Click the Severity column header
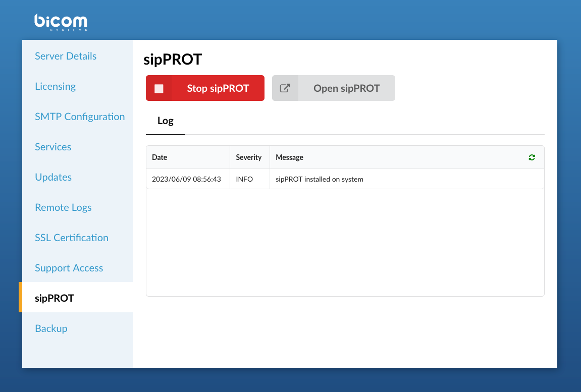The width and height of the screenshot is (581, 392). pos(248,157)
